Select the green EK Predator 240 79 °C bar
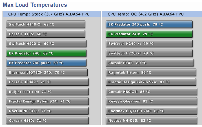 click(x=149, y=34)
